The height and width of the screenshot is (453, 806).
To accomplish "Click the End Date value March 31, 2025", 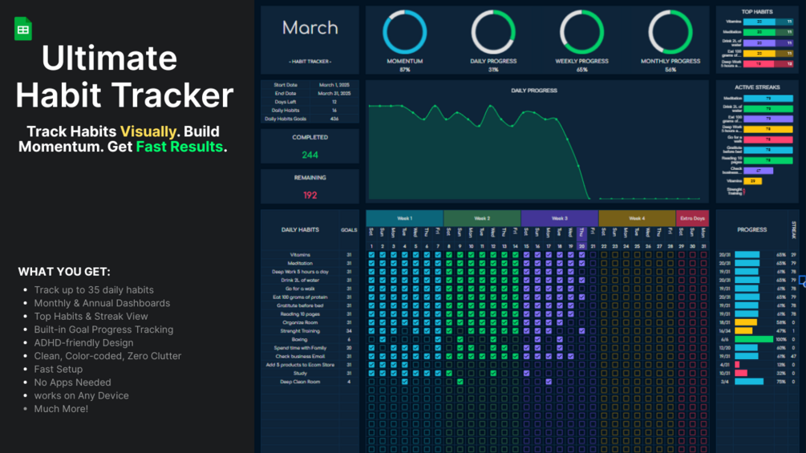I will pos(334,94).
